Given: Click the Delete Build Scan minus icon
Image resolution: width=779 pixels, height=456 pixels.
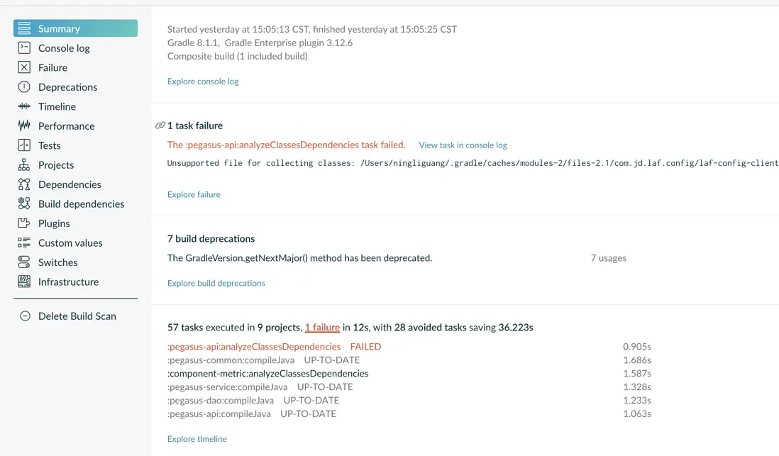Looking at the screenshot, I should click(25, 316).
